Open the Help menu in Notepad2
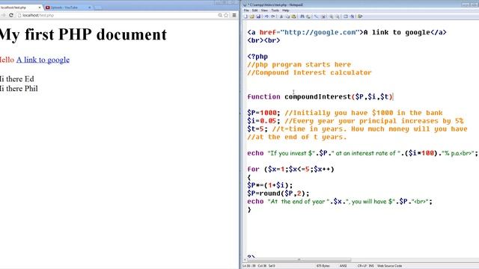This screenshot has height=269, width=479. click(286, 10)
